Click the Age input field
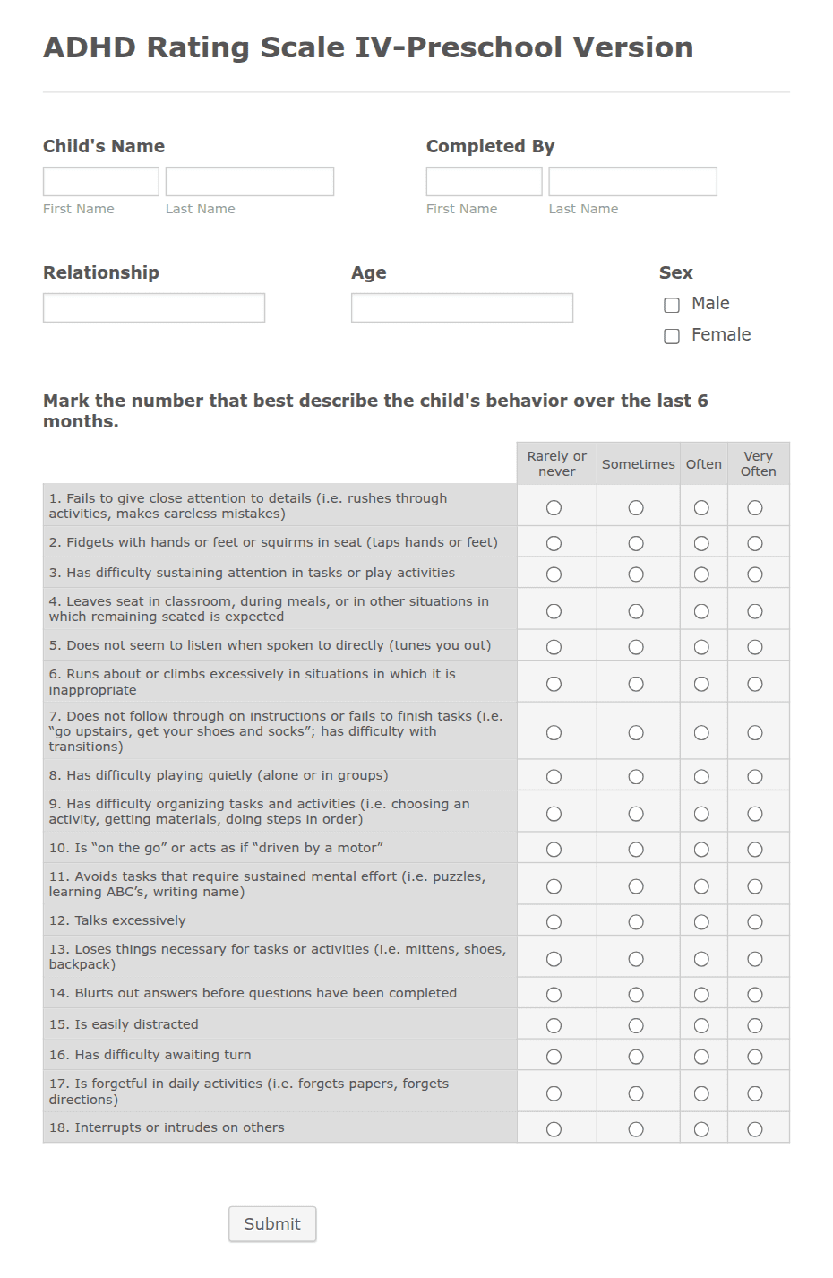The height and width of the screenshot is (1278, 833). click(461, 307)
